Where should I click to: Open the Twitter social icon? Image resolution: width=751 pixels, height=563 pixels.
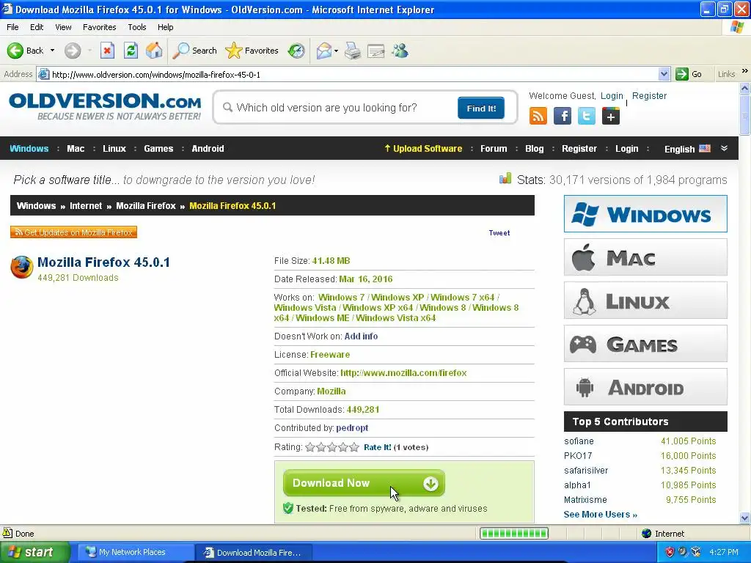coord(586,116)
